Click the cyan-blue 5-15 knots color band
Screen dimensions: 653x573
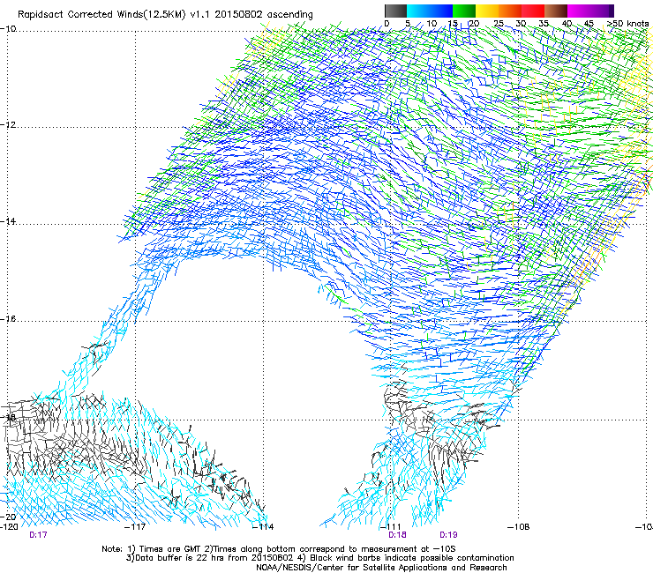click(x=430, y=11)
